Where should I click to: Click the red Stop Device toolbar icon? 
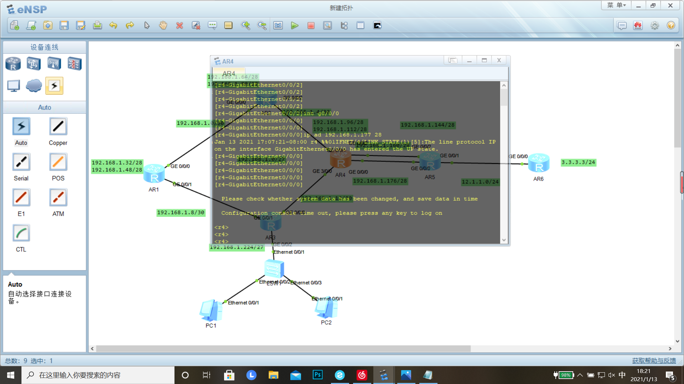pyautogui.click(x=311, y=26)
